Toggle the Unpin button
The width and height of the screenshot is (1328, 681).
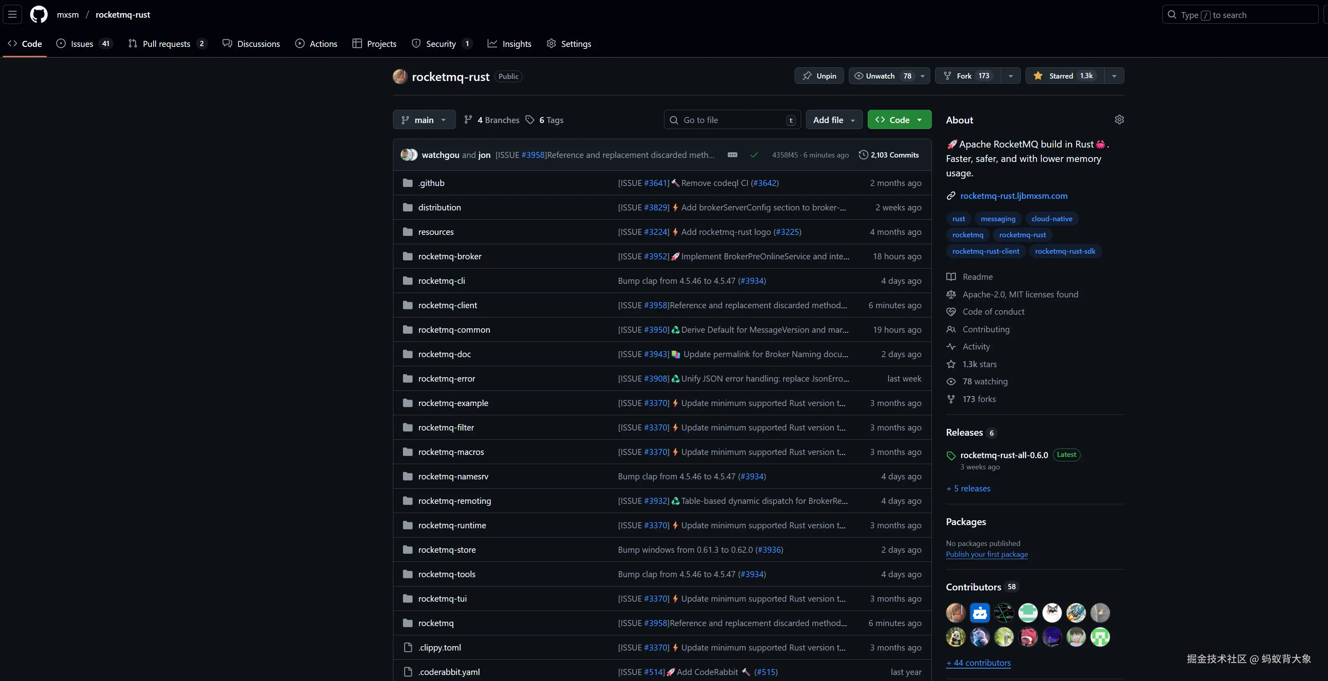click(819, 76)
